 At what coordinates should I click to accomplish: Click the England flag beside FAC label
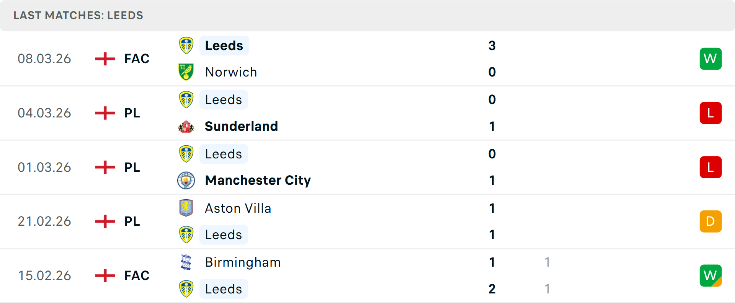[x=104, y=59]
